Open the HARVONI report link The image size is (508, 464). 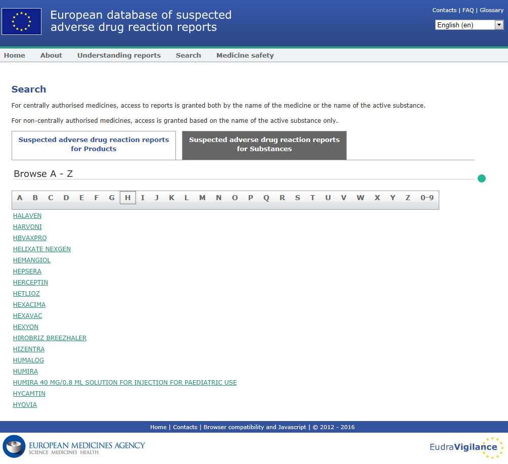tap(27, 227)
